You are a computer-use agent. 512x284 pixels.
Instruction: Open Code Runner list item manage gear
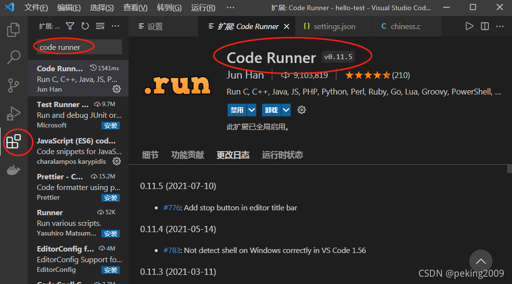(x=116, y=89)
